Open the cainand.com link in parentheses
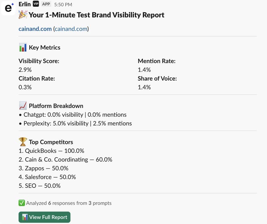The image size is (267, 224). click(x=71, y=29)
